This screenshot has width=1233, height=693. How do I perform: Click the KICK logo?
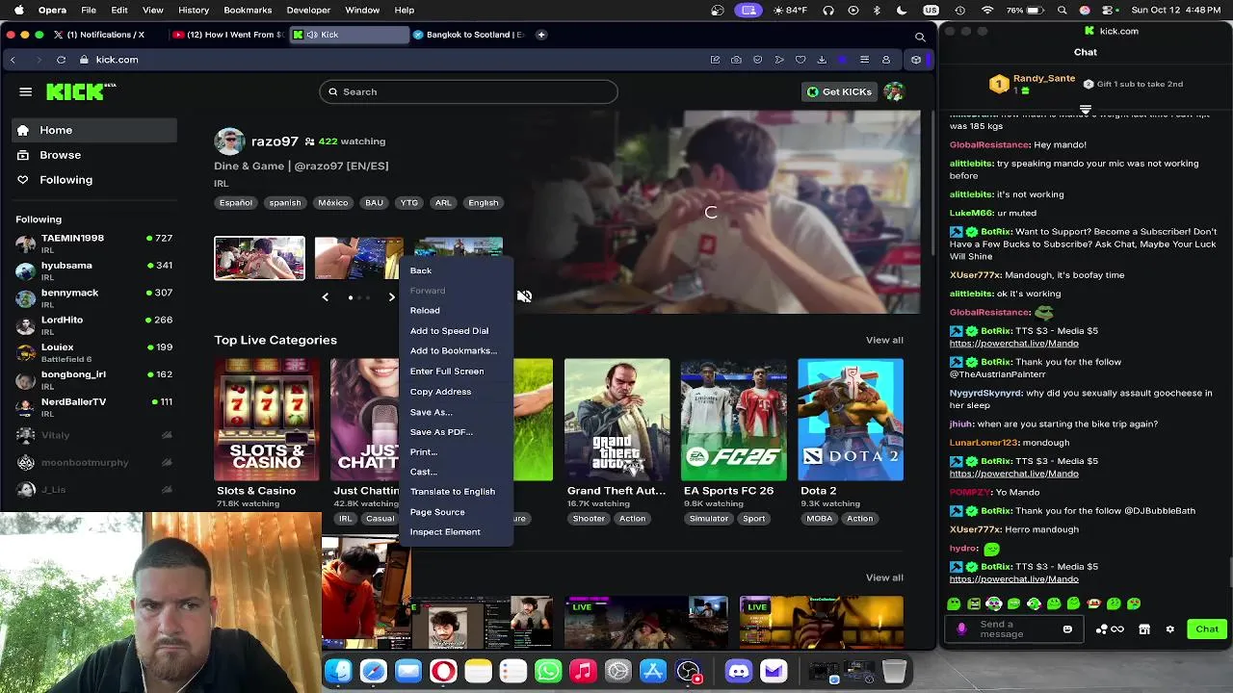[x=81, y=91]
